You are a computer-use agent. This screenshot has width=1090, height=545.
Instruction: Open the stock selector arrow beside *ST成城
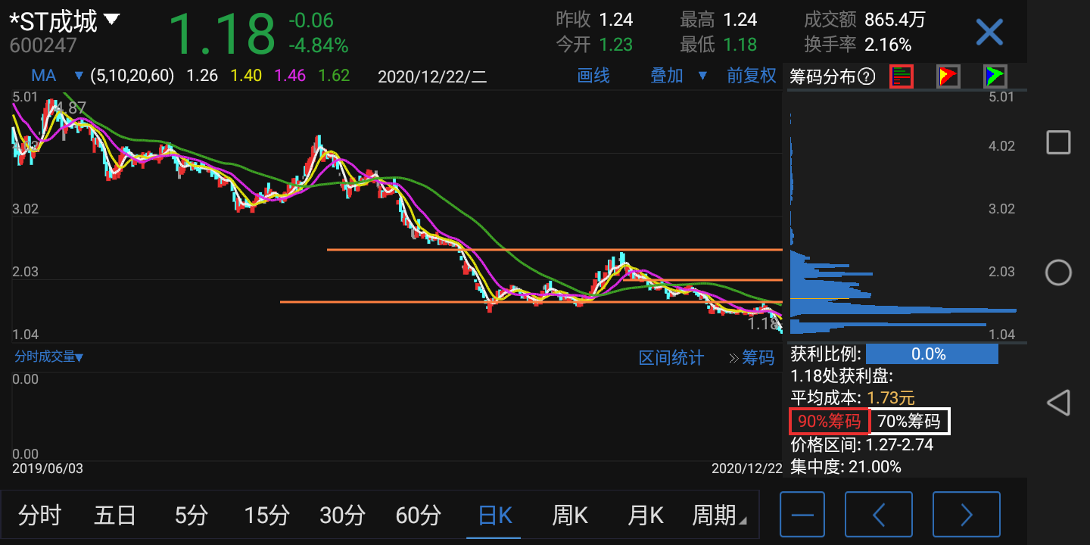[x=111, y=20]
